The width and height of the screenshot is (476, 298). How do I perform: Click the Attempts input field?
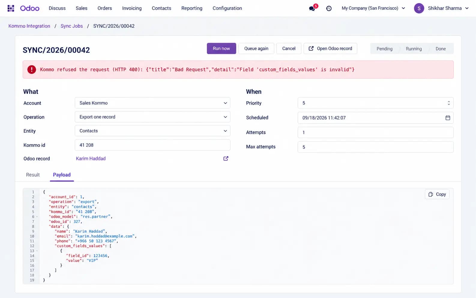(375, 132)
